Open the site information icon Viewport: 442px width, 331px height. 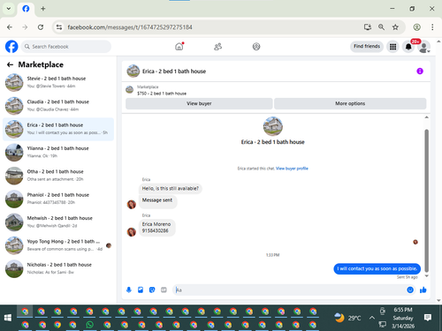click(59, 27)
